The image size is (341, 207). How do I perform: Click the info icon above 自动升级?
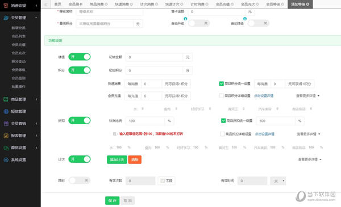click(x=185, y=19)
